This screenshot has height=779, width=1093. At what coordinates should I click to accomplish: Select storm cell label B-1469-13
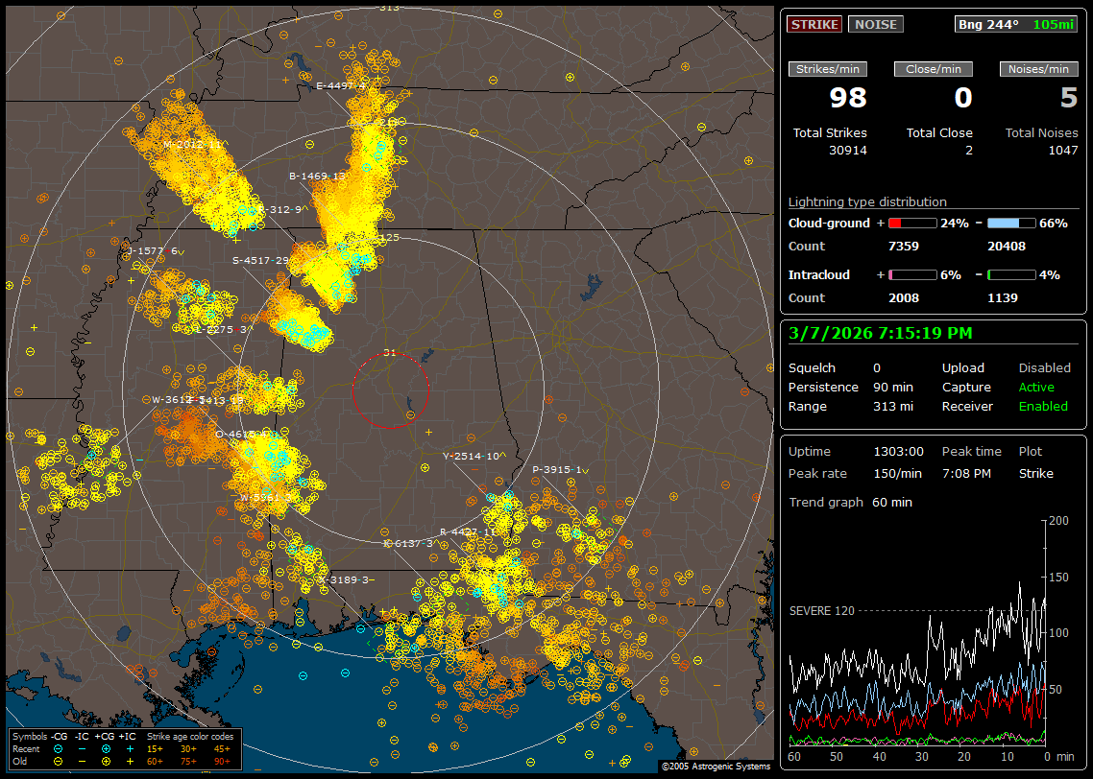pyautogui.click(x=318, y=177)
